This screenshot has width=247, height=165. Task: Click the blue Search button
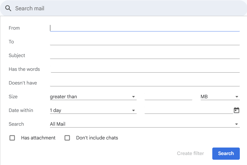(226, 153)
